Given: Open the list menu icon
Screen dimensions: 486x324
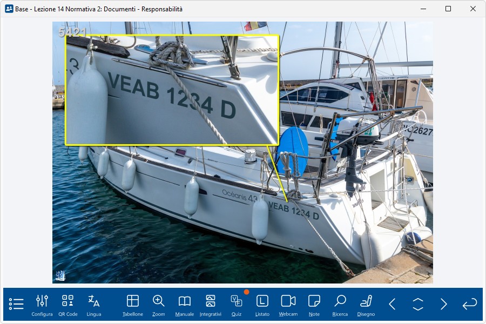Looking at the screenshot, I should point(16,304).
